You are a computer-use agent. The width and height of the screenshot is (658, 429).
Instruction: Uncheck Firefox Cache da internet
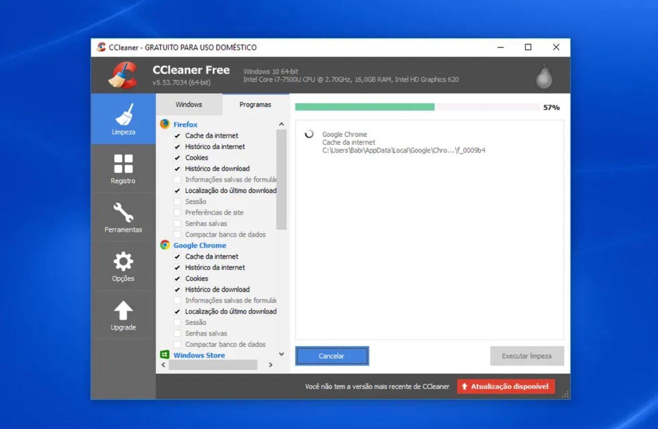tap(177, 136)
